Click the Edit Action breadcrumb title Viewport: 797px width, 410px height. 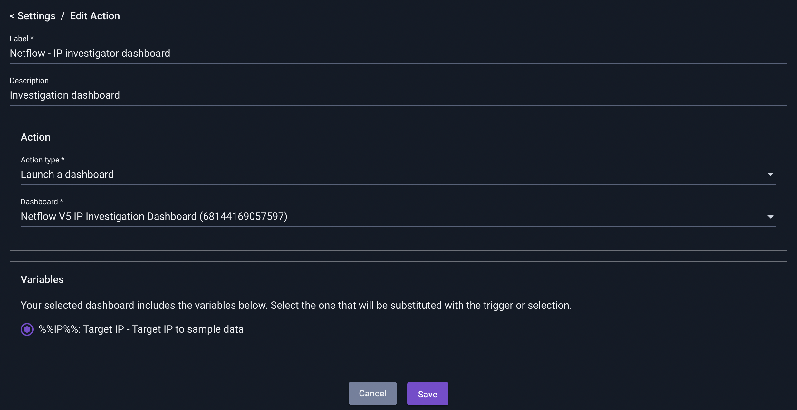(95, 16)
